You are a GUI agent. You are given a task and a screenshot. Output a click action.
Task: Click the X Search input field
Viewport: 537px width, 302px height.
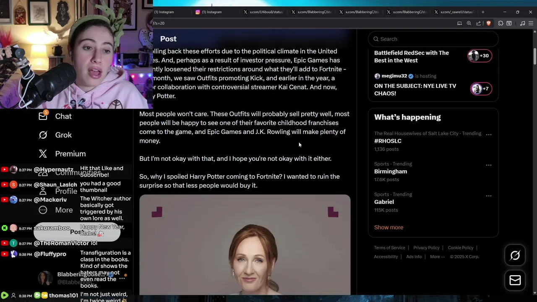tap(433, 39)
